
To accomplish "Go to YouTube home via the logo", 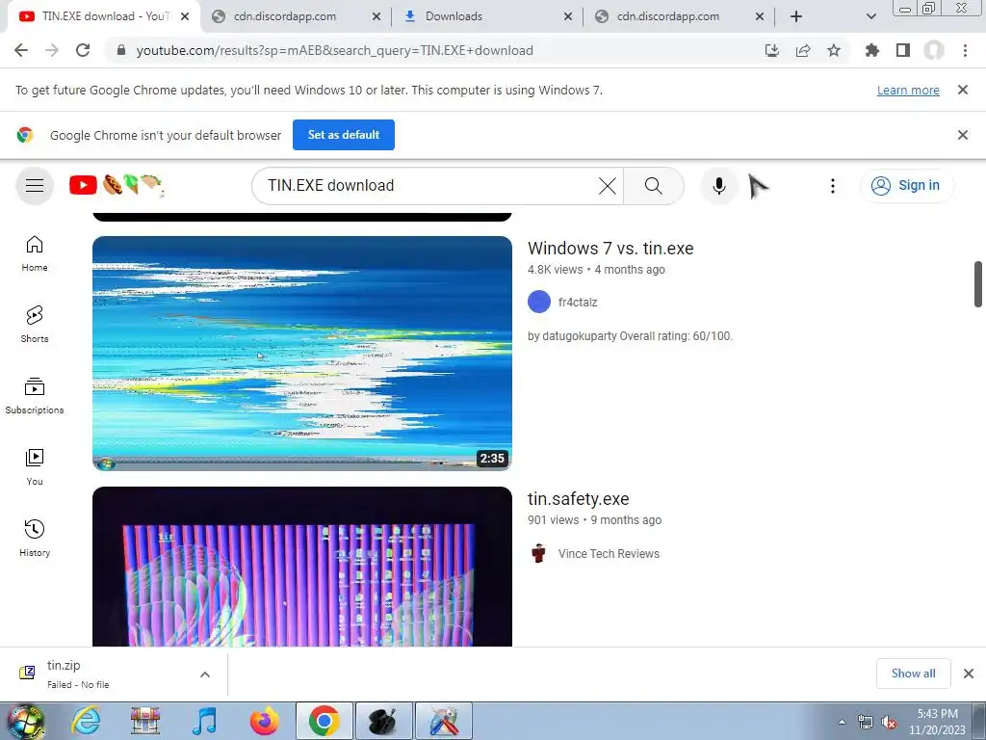I will (117, 186).
